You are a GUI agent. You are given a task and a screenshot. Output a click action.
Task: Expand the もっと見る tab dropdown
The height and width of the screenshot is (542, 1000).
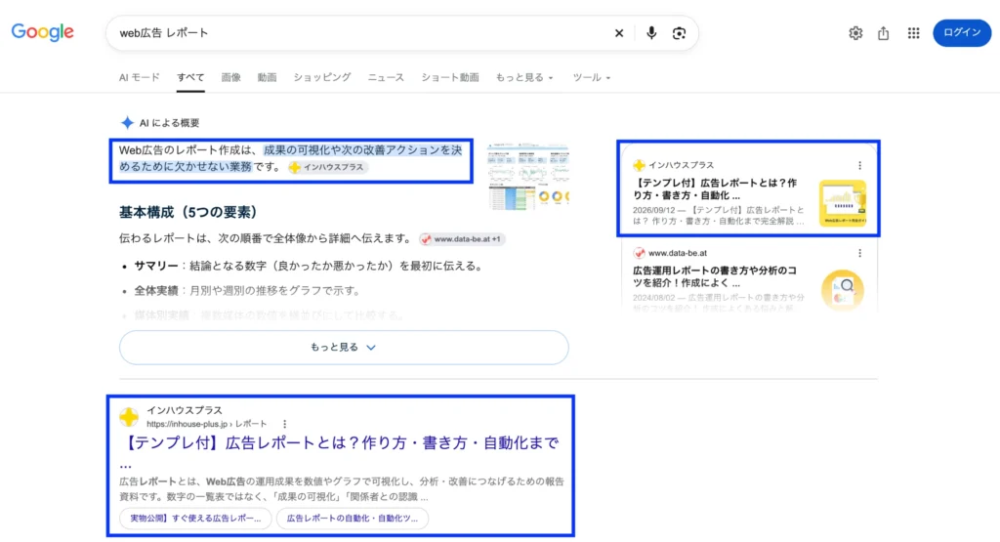(x=524, y=77)
